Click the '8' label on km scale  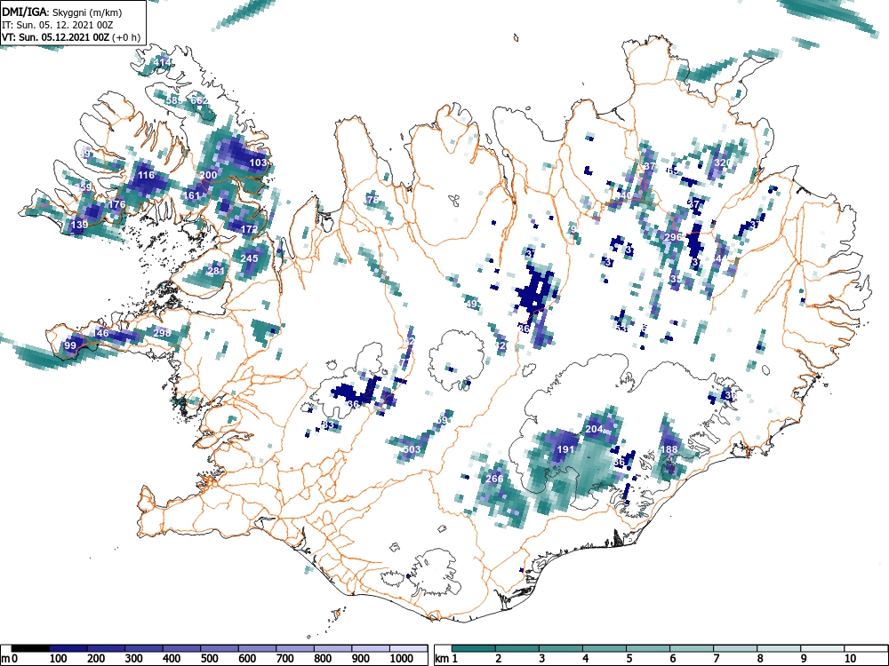760,658
